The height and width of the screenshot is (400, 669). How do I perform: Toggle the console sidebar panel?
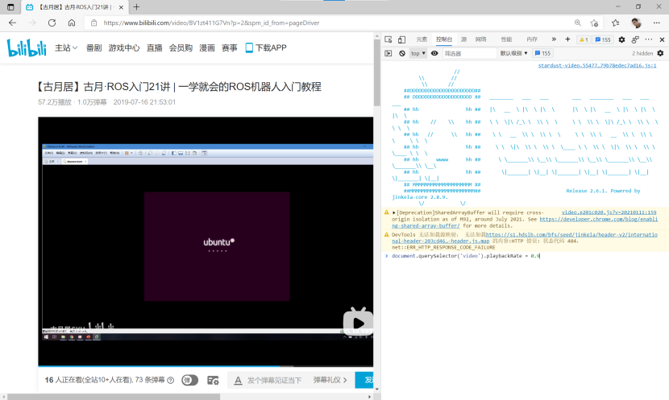tap(389, 53)
